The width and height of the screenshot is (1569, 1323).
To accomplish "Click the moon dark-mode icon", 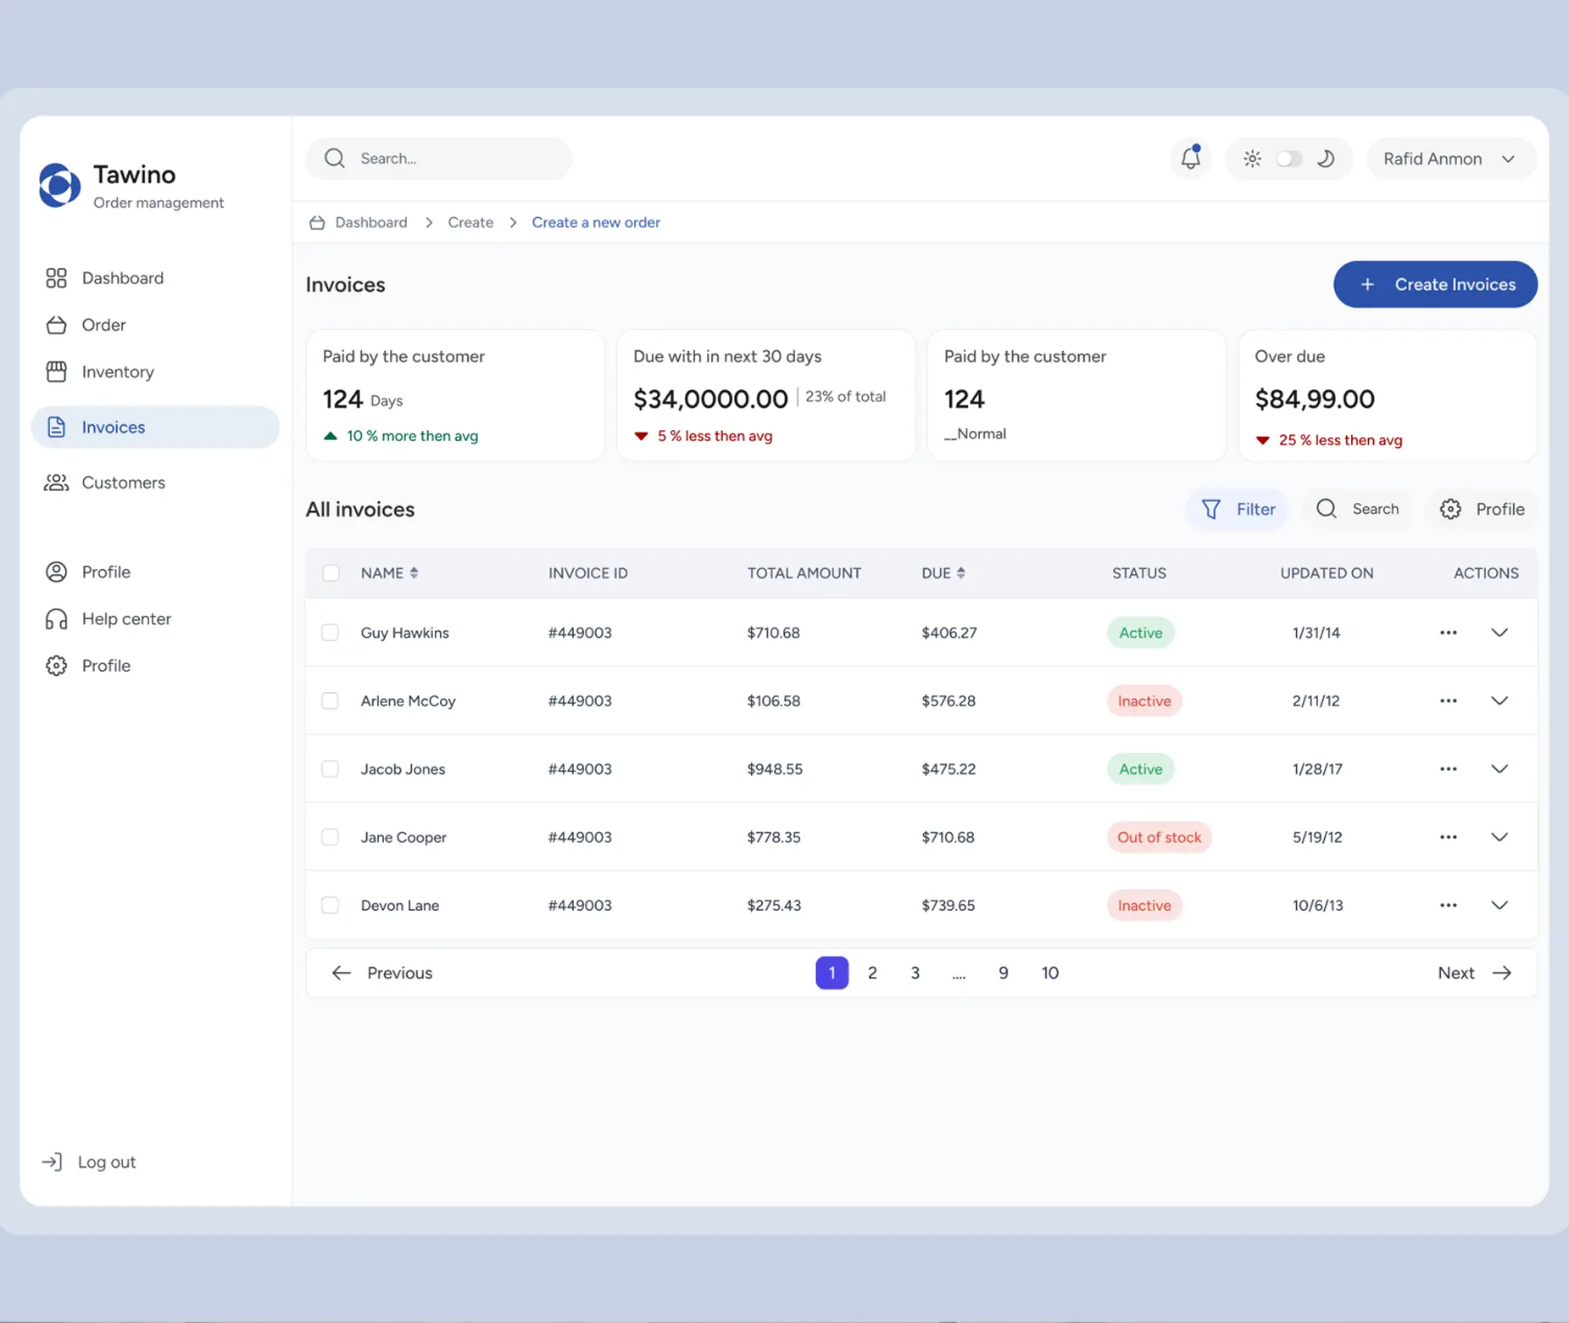I will (x=1326, y=159).
